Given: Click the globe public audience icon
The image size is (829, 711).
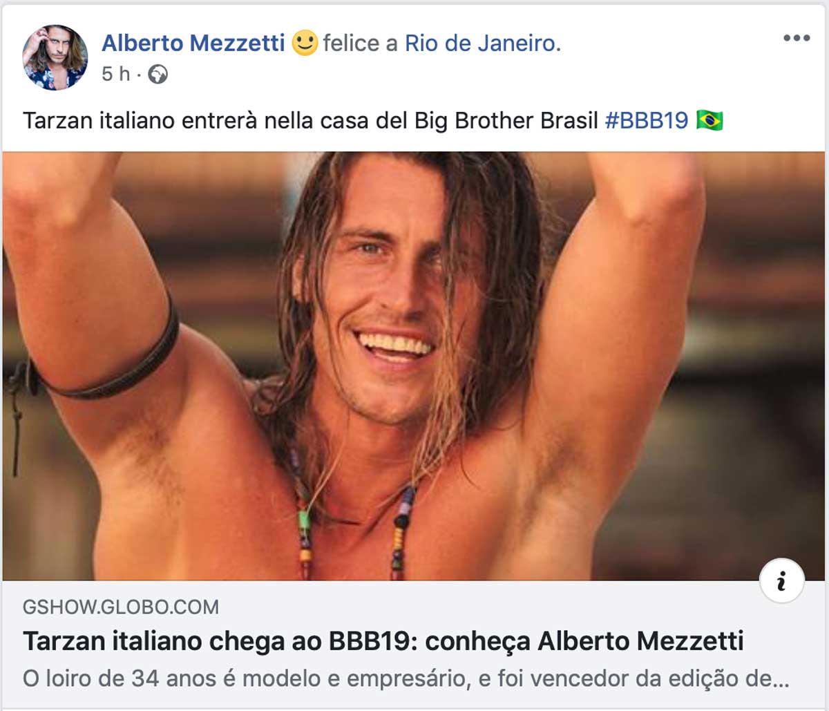Looking at the screenshot, I should click(x=158, y=74).
